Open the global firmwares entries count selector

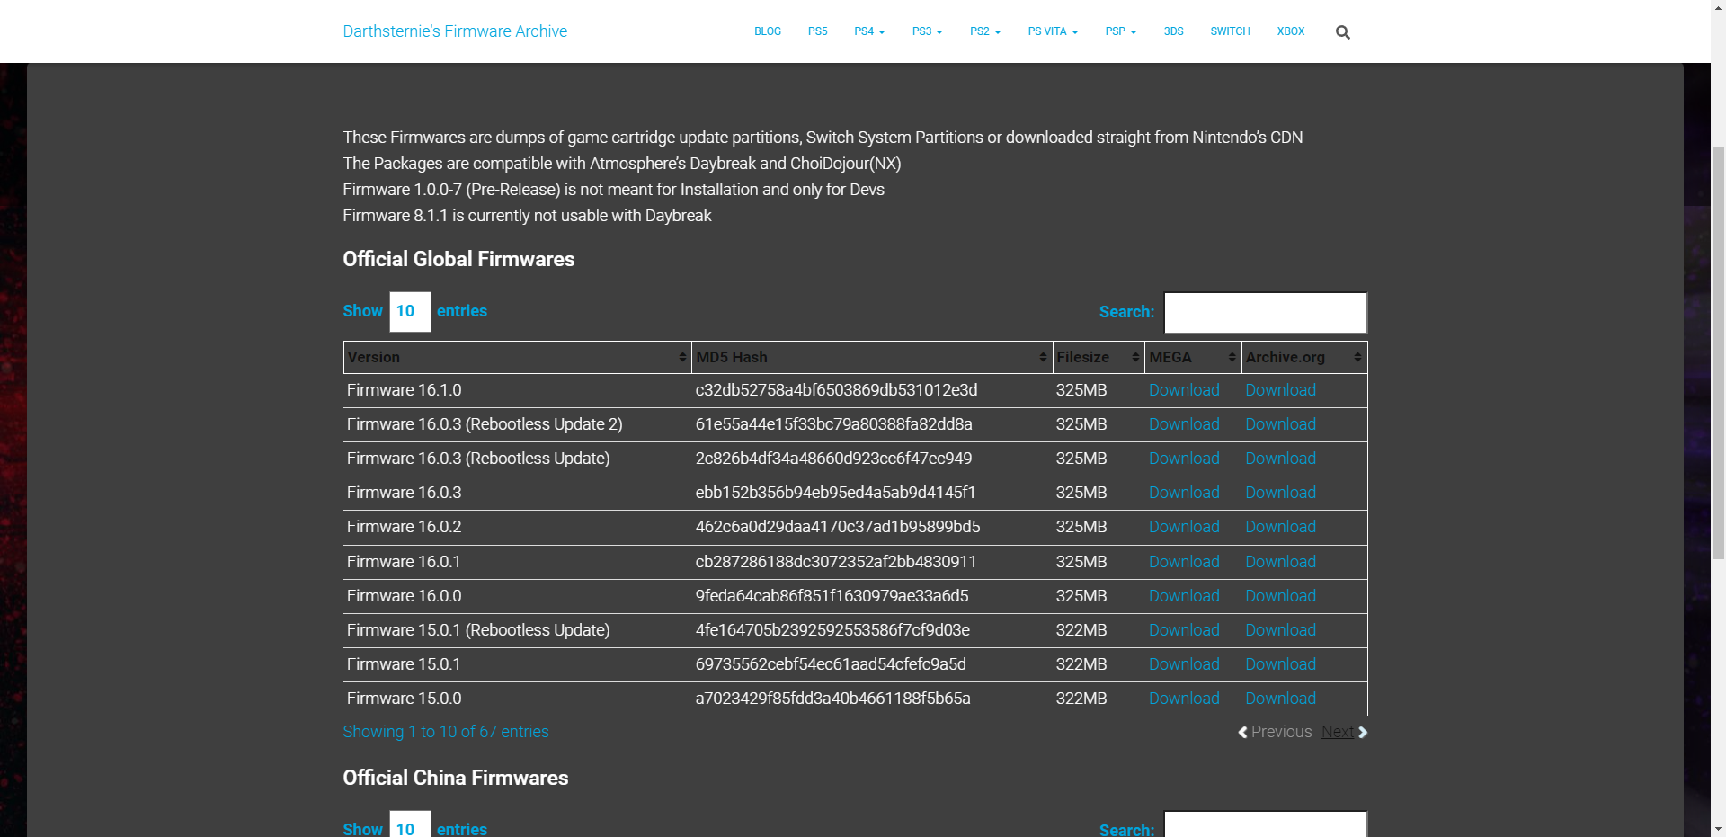410,311
